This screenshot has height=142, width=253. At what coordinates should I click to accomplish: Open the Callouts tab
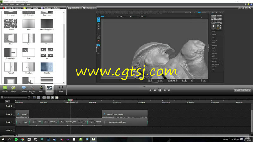[x=24, y=89]
